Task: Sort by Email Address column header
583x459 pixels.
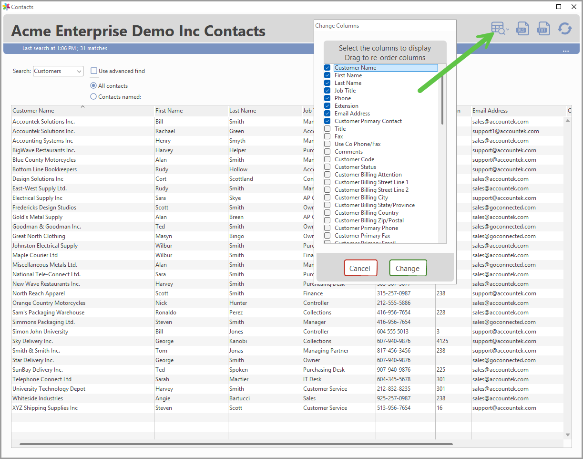Action: [518, 111]
